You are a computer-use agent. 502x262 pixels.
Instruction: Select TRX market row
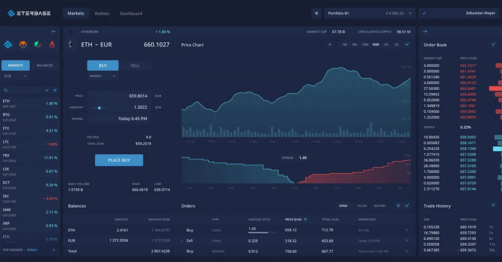click(x=30, y=158)
